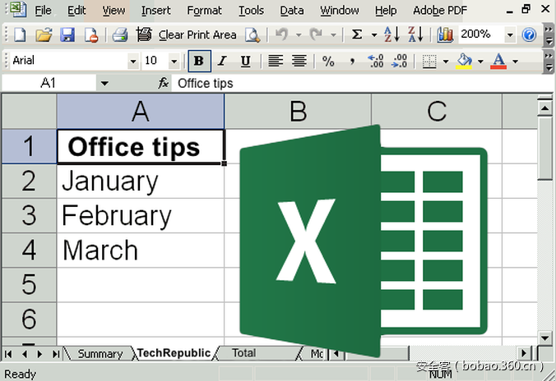This screenshot has width=556, height=381.
Task: Click the New workbook icon
Action: (21, 34)
